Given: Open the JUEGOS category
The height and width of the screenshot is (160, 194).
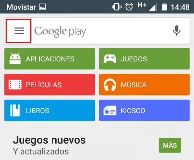Looking at the screenshot, I should (145, 59).
